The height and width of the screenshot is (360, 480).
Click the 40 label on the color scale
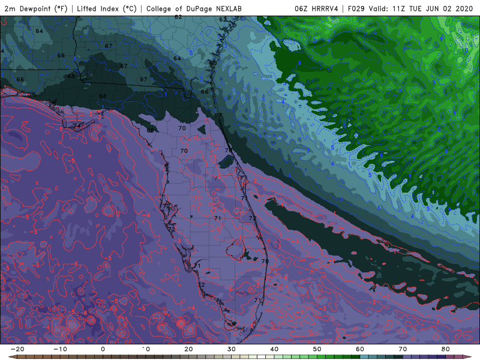(x=274, y=349)
